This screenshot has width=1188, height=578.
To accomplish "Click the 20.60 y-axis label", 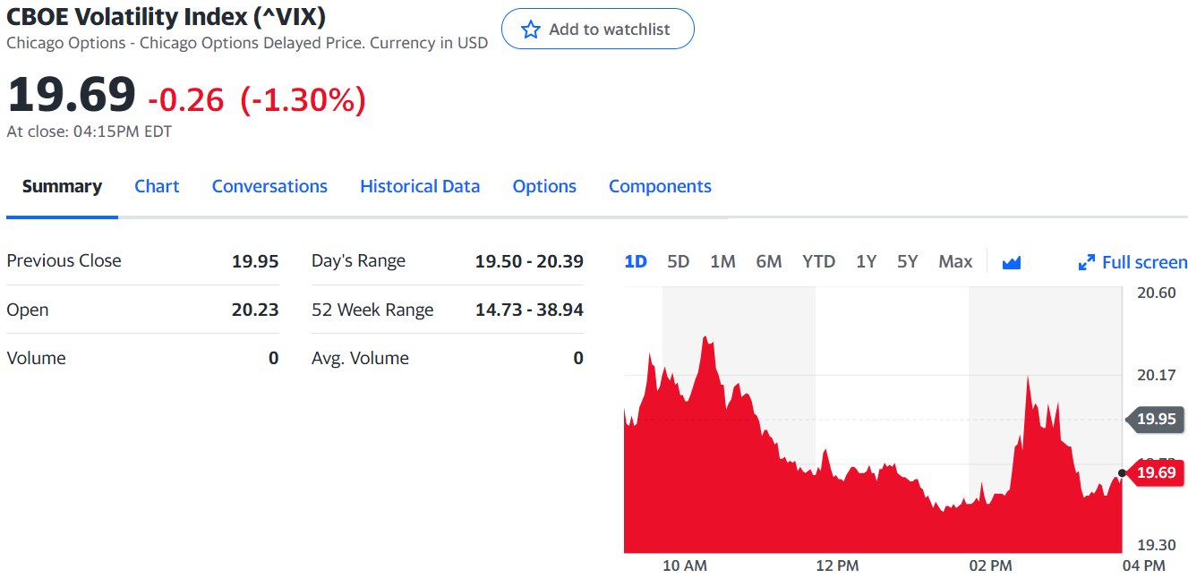I will 1157,293.
